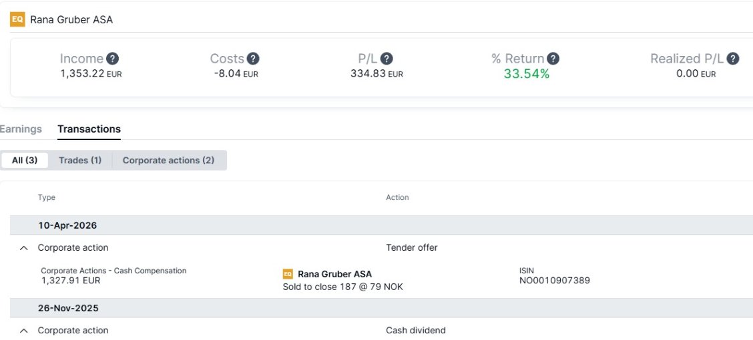Click the help icon next to Costs
This screenshot has width=753, height=340.
[x=253, y=59]
